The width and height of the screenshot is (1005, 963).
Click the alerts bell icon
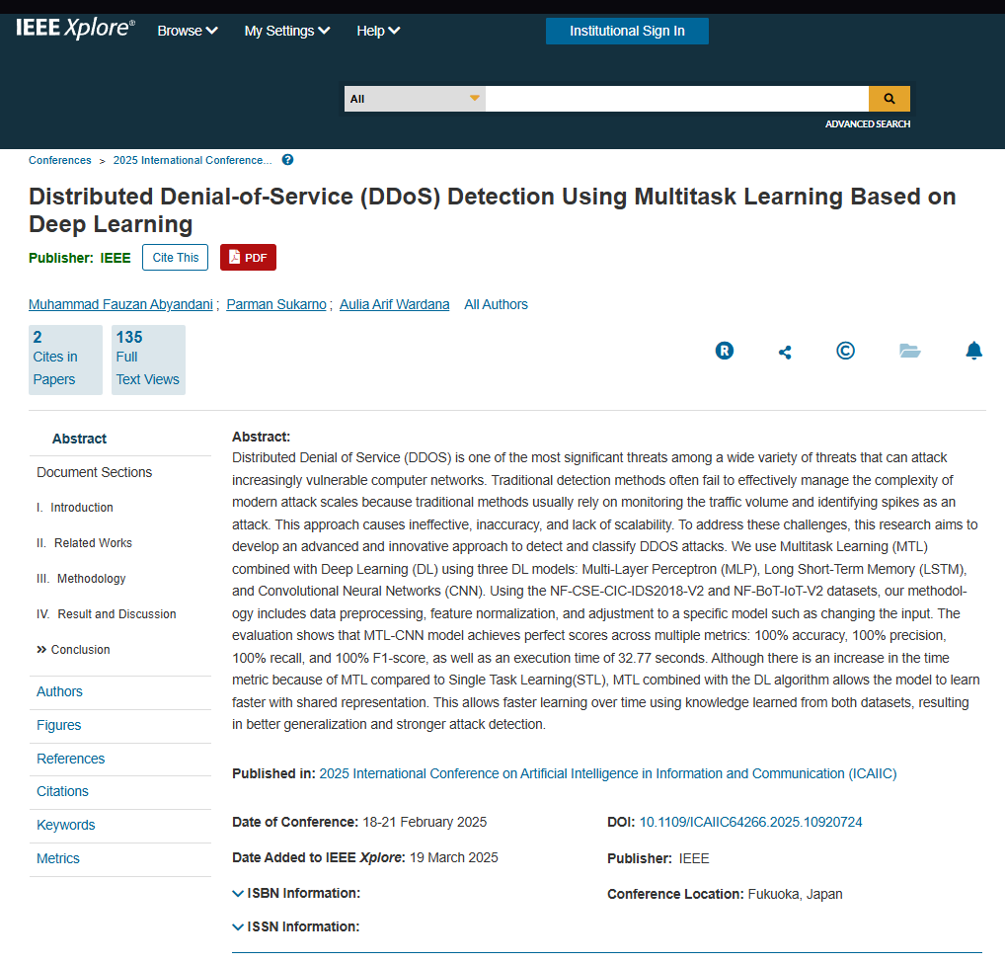(973, 351)
